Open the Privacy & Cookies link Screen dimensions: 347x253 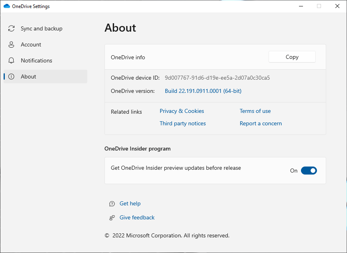tap(182, 111)
